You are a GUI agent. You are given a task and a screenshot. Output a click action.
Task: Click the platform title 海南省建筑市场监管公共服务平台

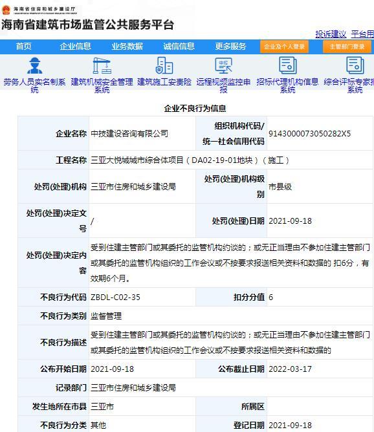(x=87, y=25)
